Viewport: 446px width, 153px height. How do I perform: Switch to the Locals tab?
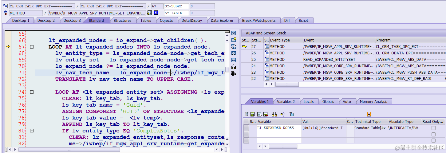point(309,101)
